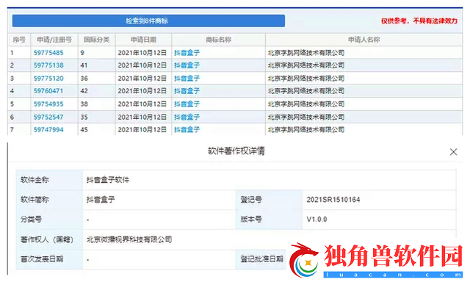Select version value V1.0.0
Viewport: 470px width, 282px height.
[317, 219]
